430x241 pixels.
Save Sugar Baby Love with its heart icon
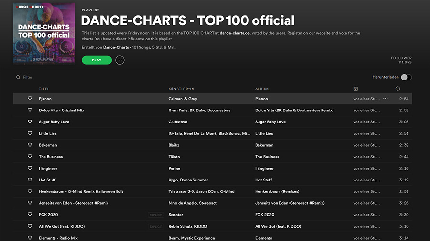(30, 121)
